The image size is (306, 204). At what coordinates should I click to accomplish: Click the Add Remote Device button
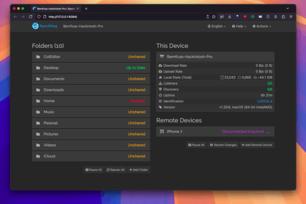257,145
